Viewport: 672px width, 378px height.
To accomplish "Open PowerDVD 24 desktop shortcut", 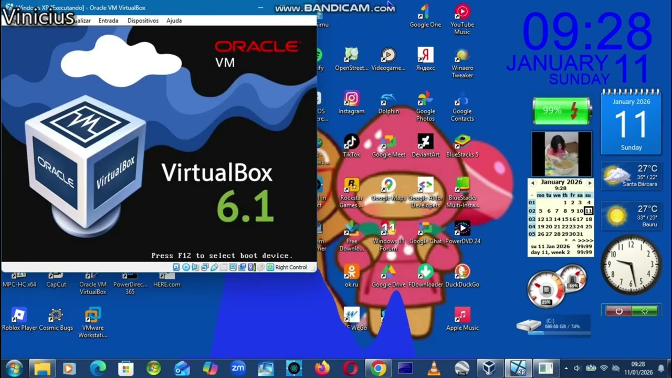I will (x=462, y=232).
